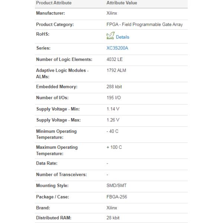The image size is (223, 223).
Task: Click the 'Embedded Memory:' label
Action: coord(57,87)
